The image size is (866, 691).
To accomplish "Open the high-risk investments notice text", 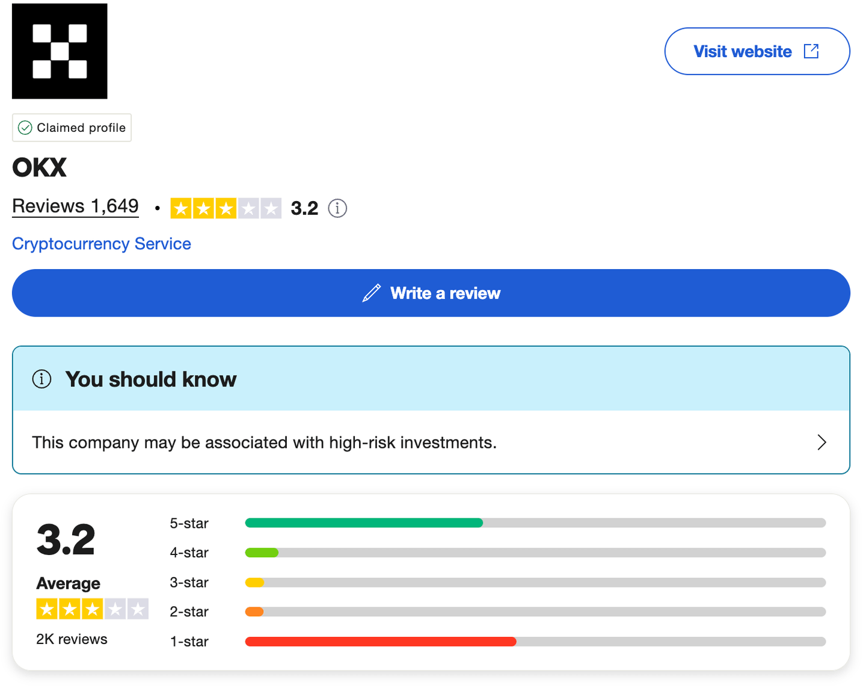I will tap(264, 442).
